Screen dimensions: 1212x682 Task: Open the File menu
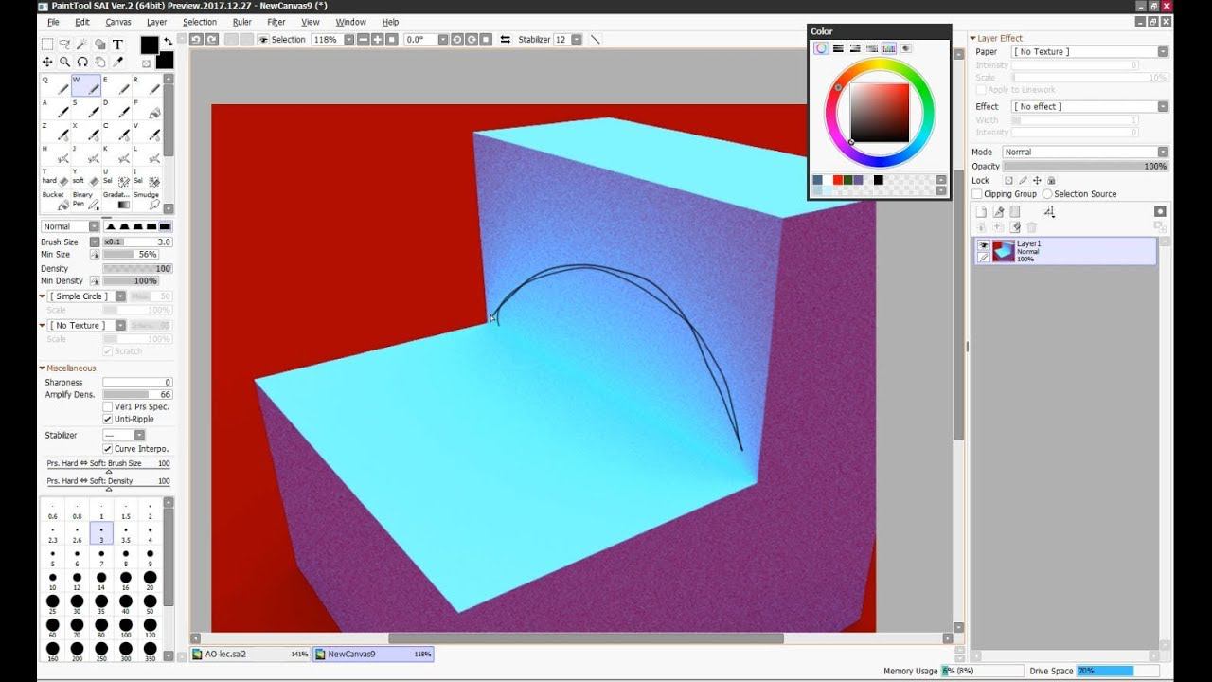[x=53, y=22]
